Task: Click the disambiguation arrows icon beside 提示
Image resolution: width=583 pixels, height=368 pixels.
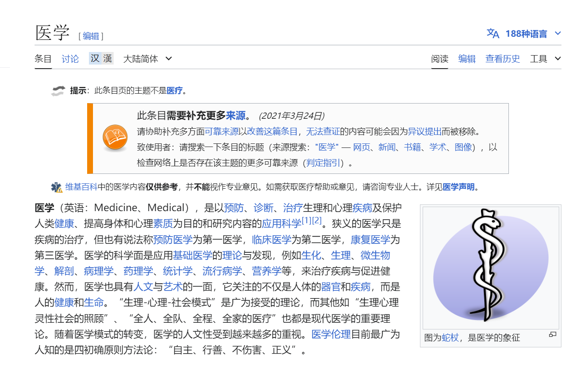Action: [58, 91]
